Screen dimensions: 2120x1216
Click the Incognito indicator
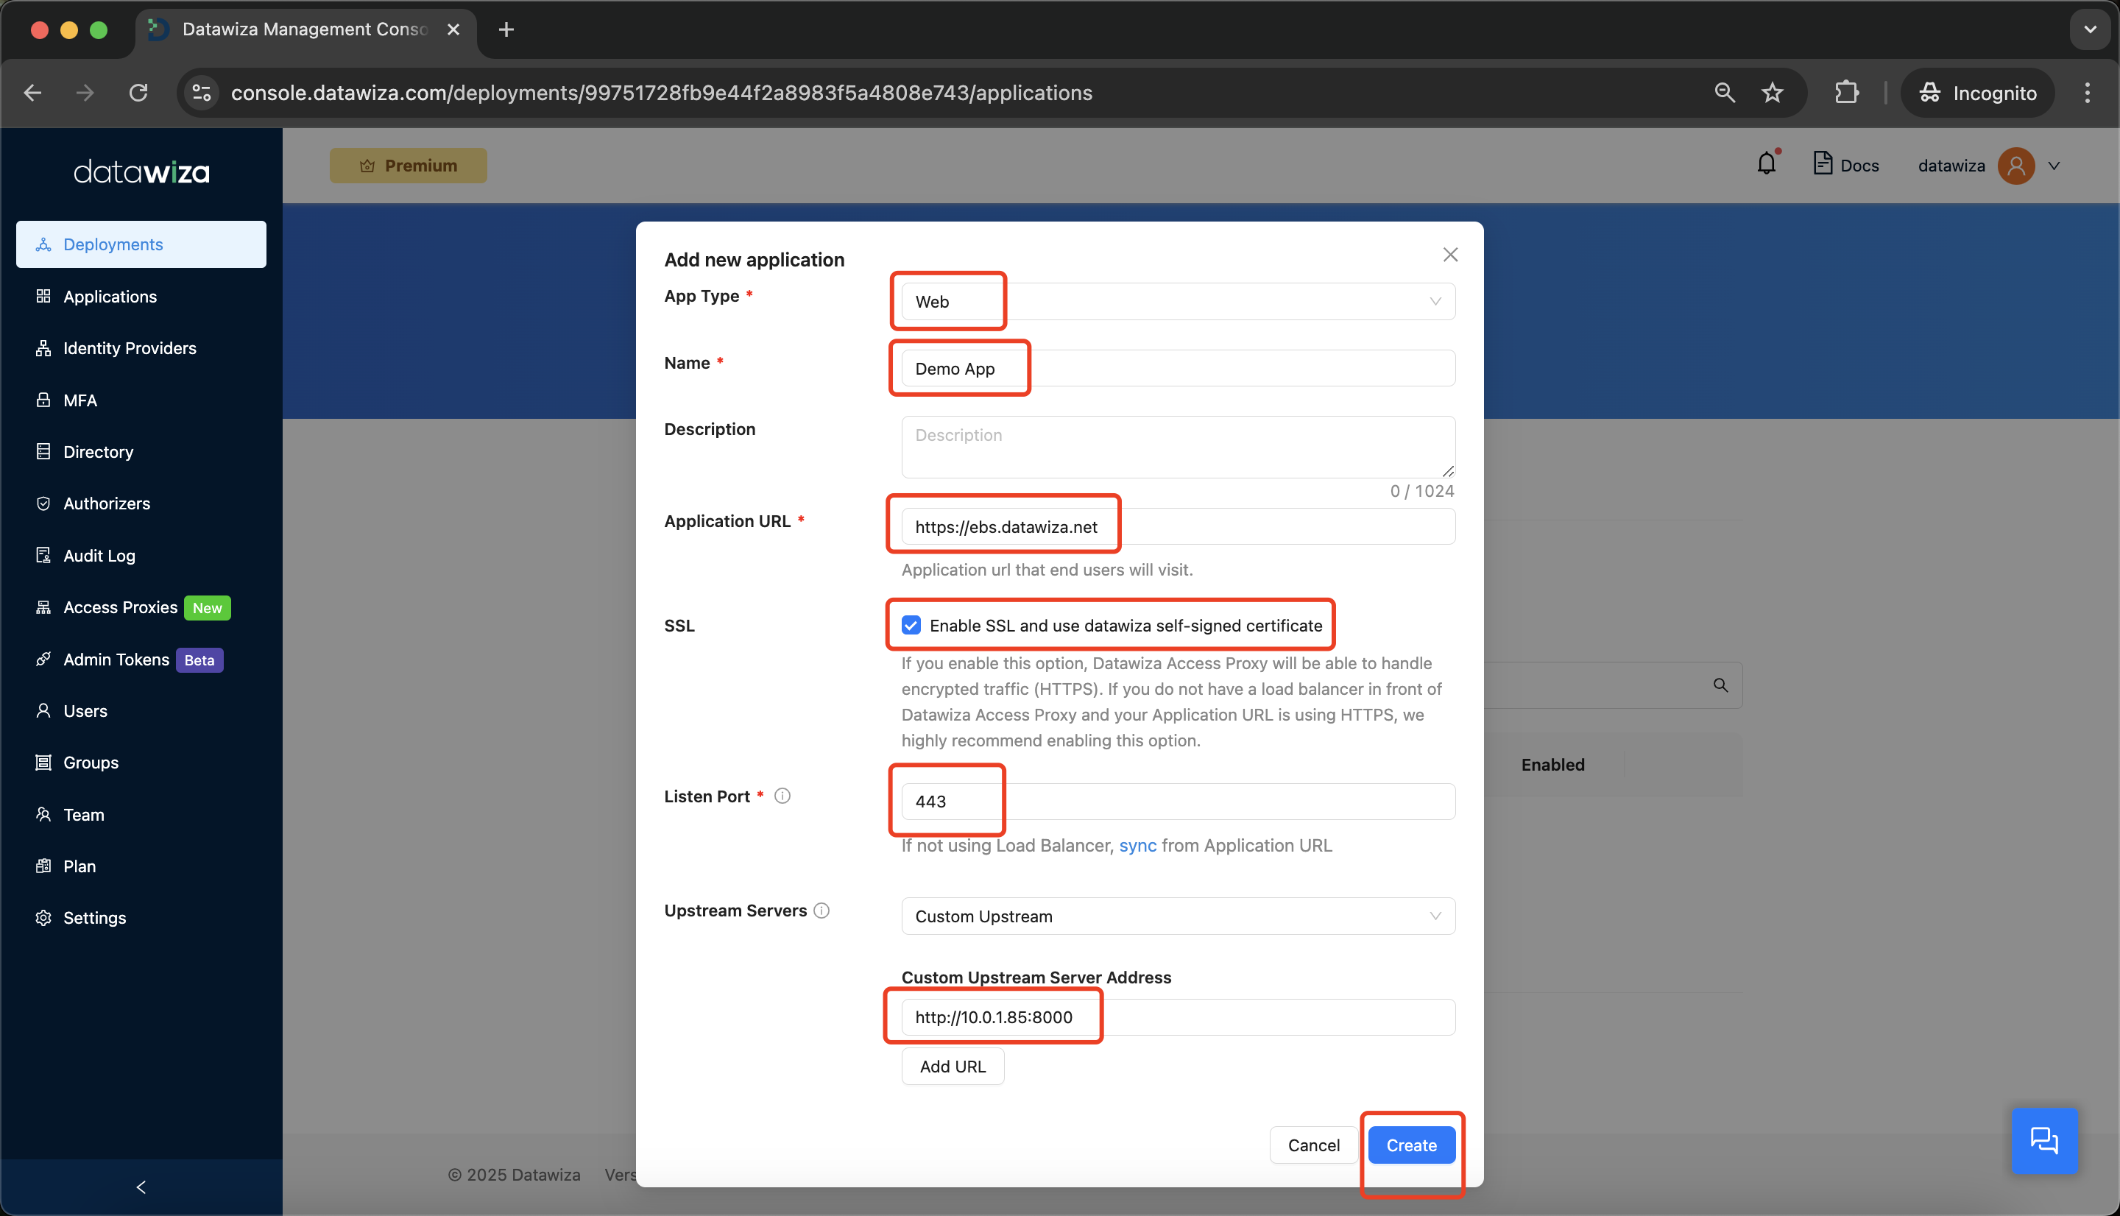tap(1977, 93)
